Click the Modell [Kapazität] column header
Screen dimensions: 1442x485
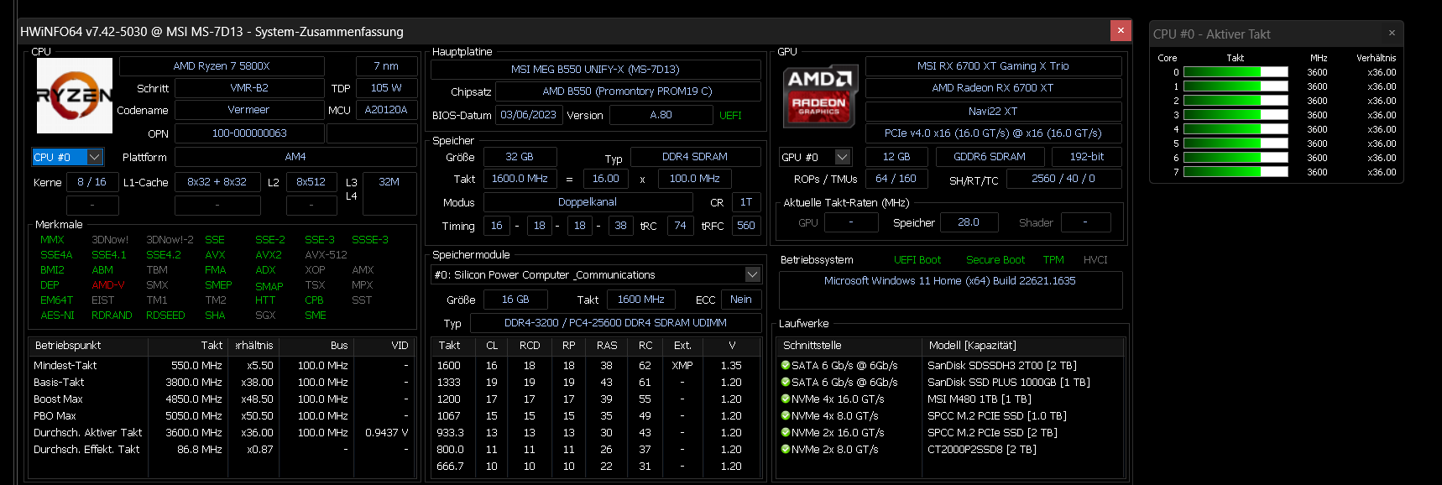1023,345
